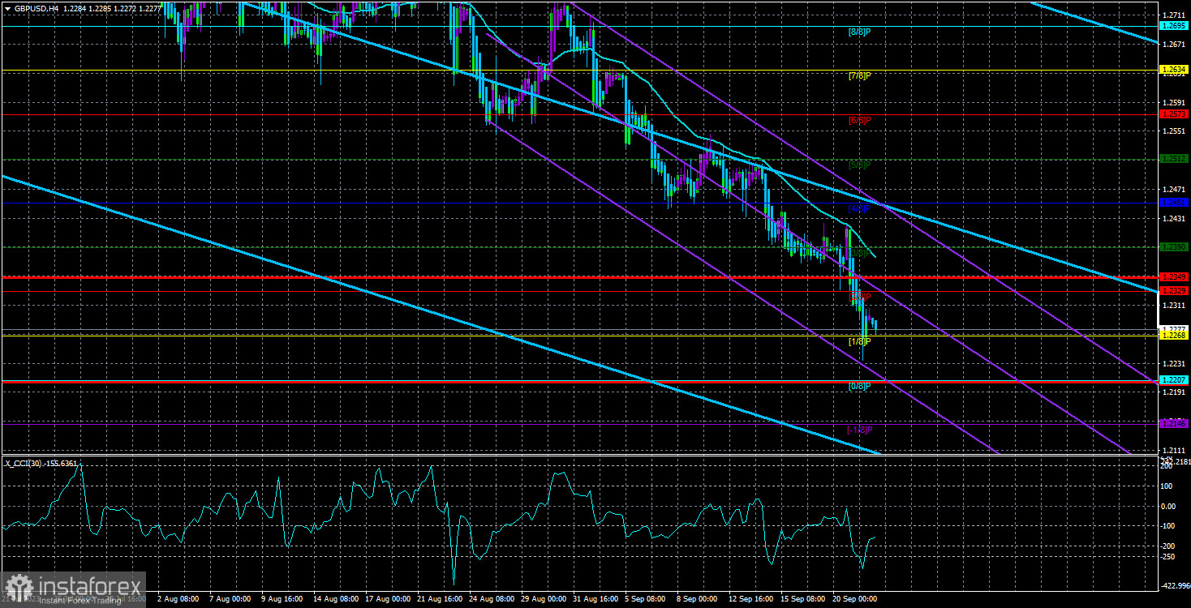The width and height of the screenshot is (1191, 608).
Task: Select the [1/8]P Murray level label
Action: [x=859, y=341]
